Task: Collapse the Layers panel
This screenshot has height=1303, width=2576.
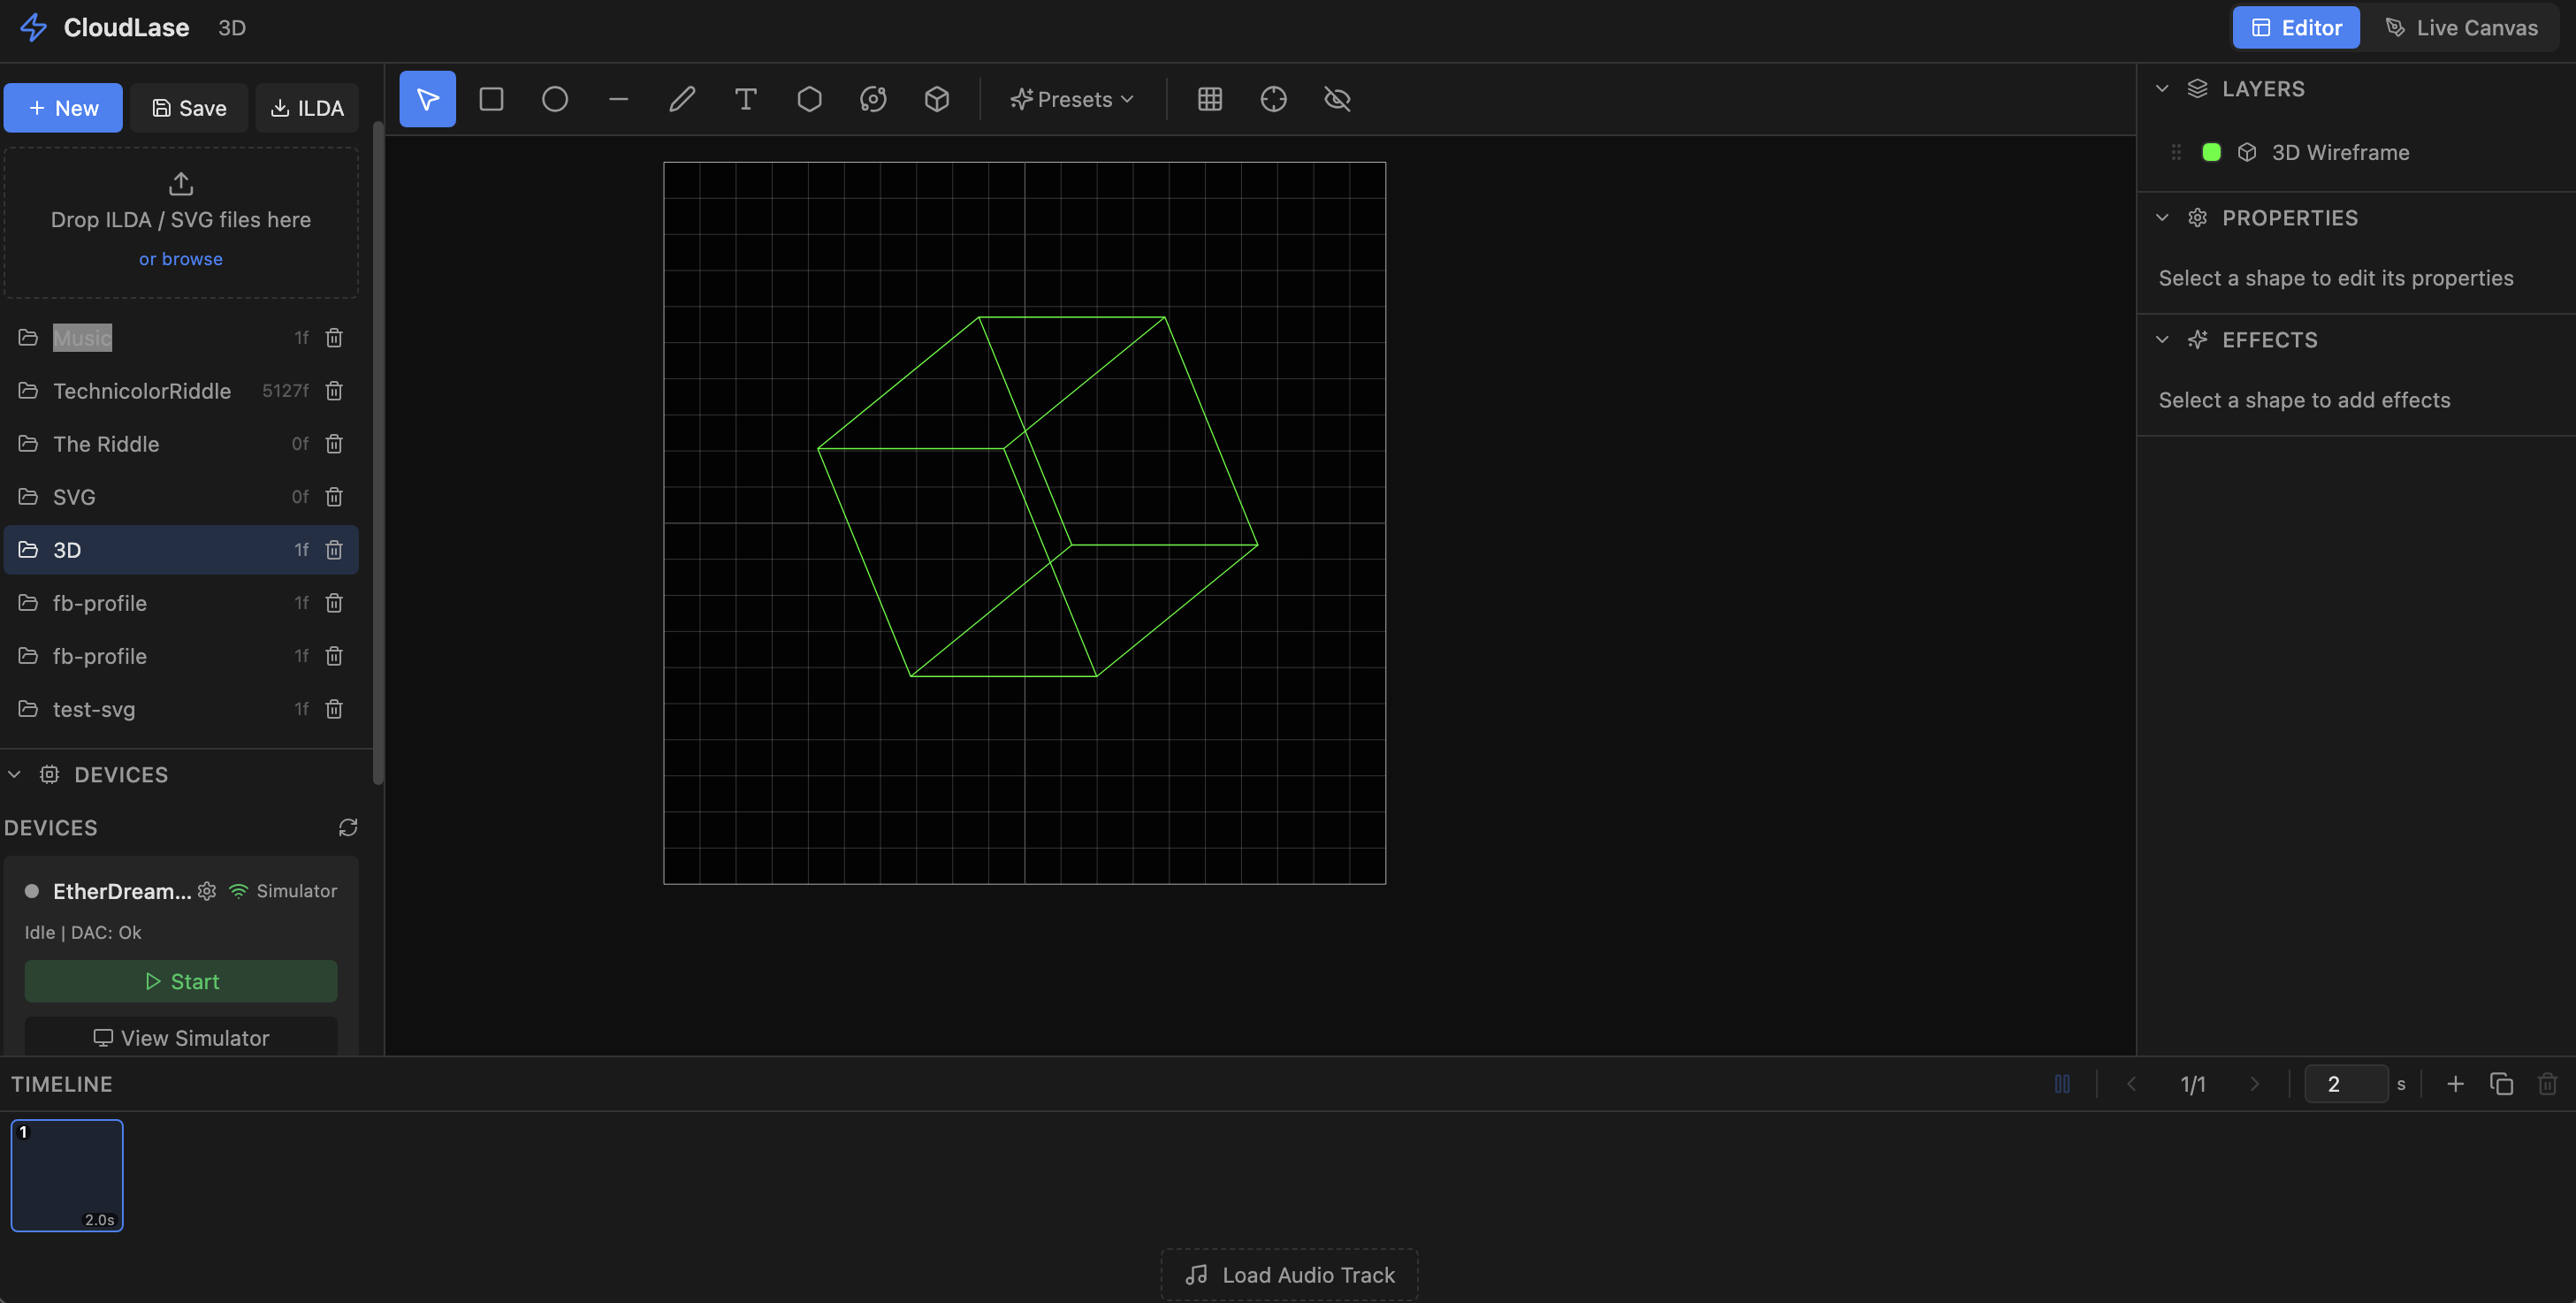Action: (x=2162, y=89)
